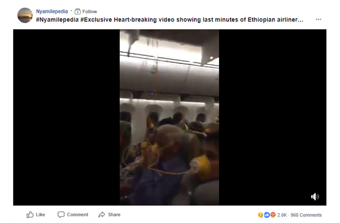340x223 pixels.
Task: Open the three-dot post options menu
Action: click(318, 19)
